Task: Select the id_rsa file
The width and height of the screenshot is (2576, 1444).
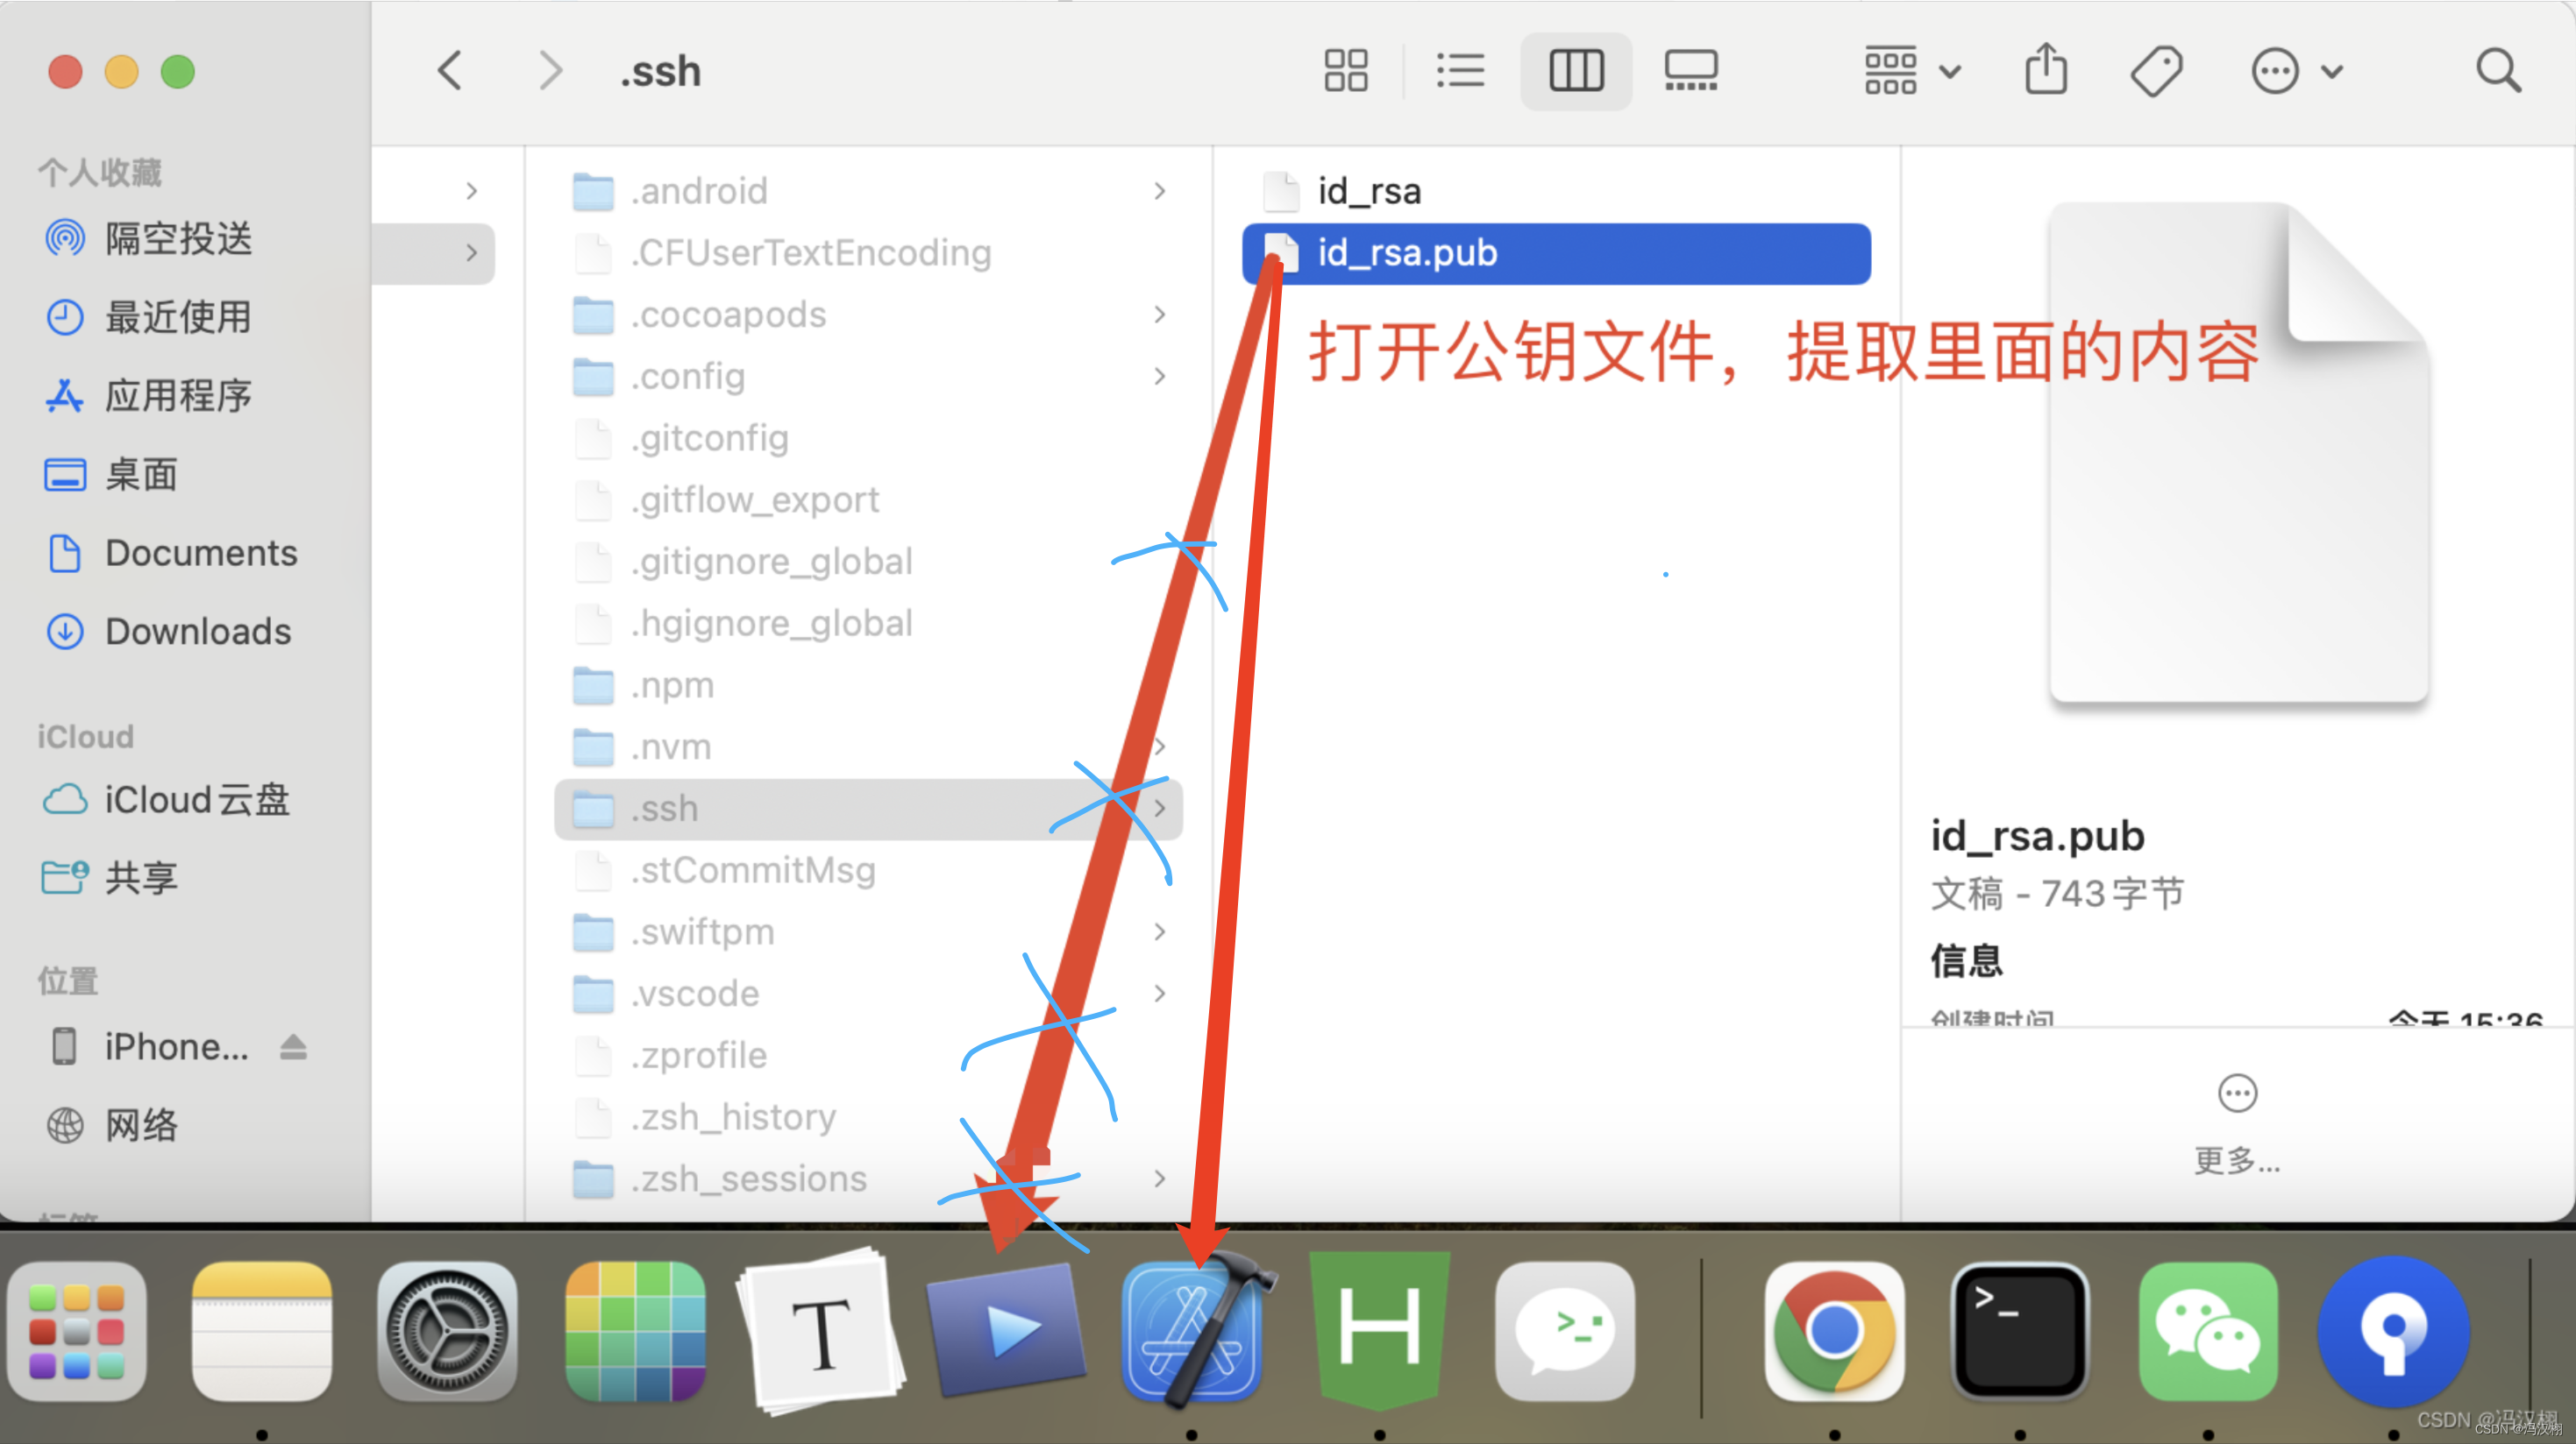Action: click(x=1556, y=191)
